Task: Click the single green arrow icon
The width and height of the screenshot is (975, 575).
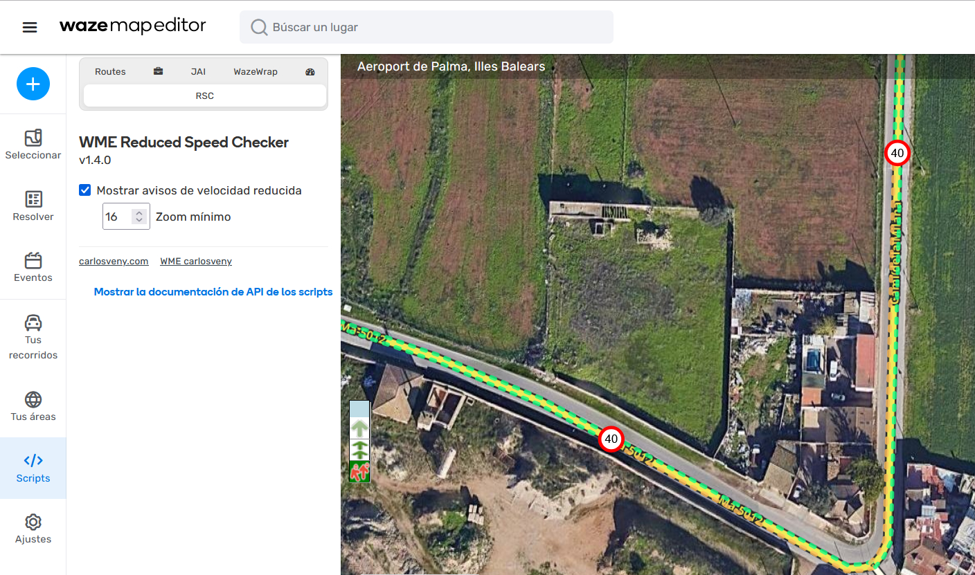Action: point(359,428)
